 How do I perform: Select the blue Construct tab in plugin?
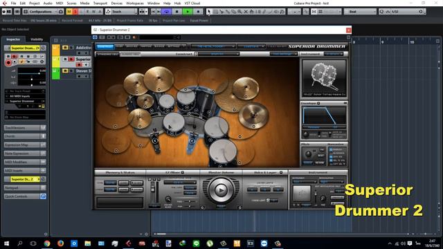105,46
